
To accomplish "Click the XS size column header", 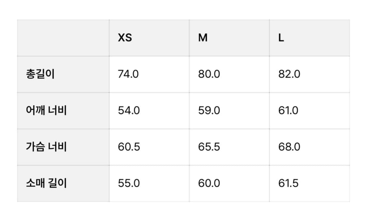I will (125, 38).
